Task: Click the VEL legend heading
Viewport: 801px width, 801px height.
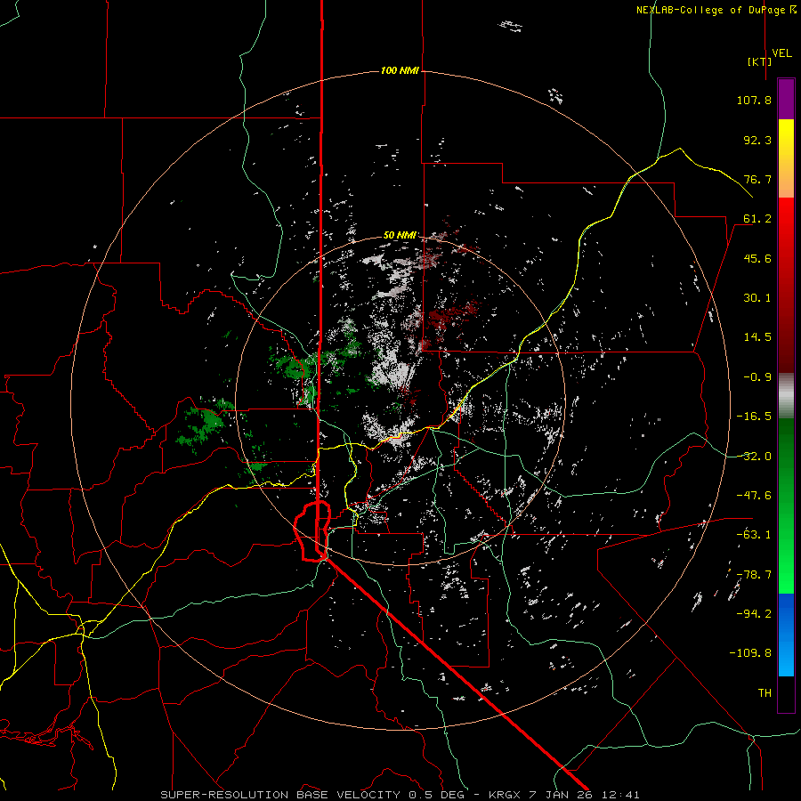Action: click(781, 53)
